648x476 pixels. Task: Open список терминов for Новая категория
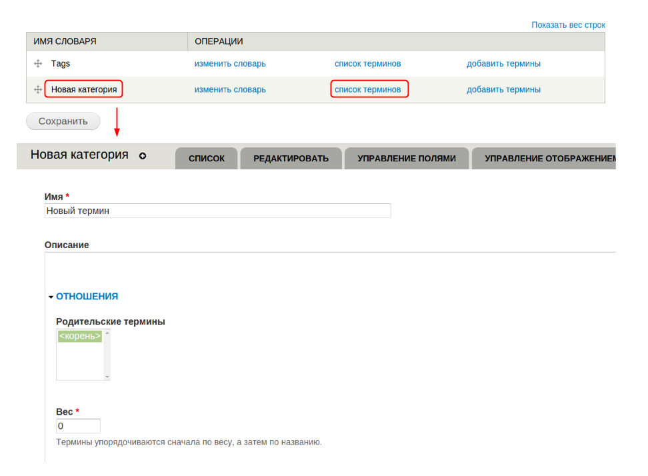368,89
